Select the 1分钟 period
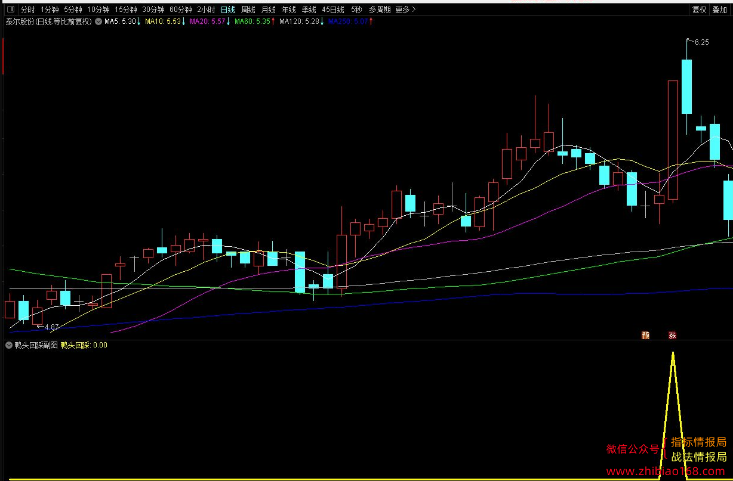The width and height of the screenshot is (733, 481). click(x=50, y=10)
